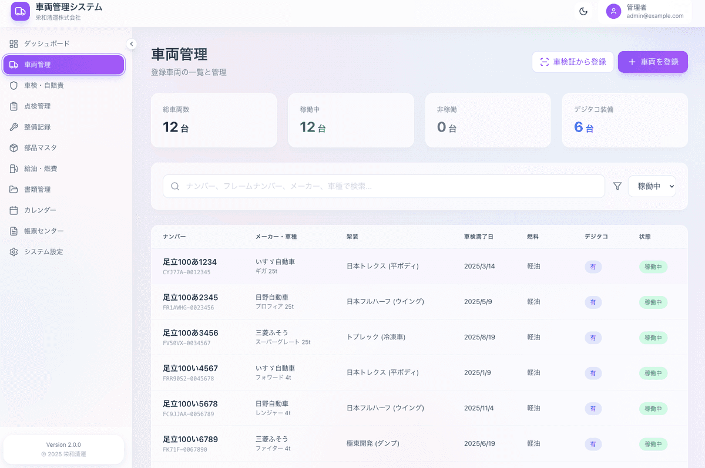Collapse the sidebar with chevron button
The image size is (705, 468).
pos(132,44)
